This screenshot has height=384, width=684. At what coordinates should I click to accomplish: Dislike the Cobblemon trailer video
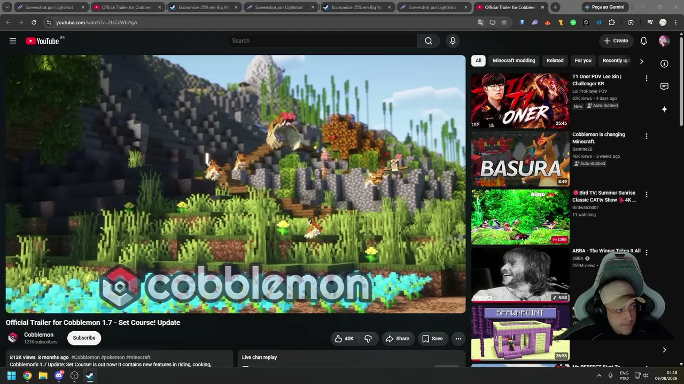pyautogui.click(x=368, y=339)
